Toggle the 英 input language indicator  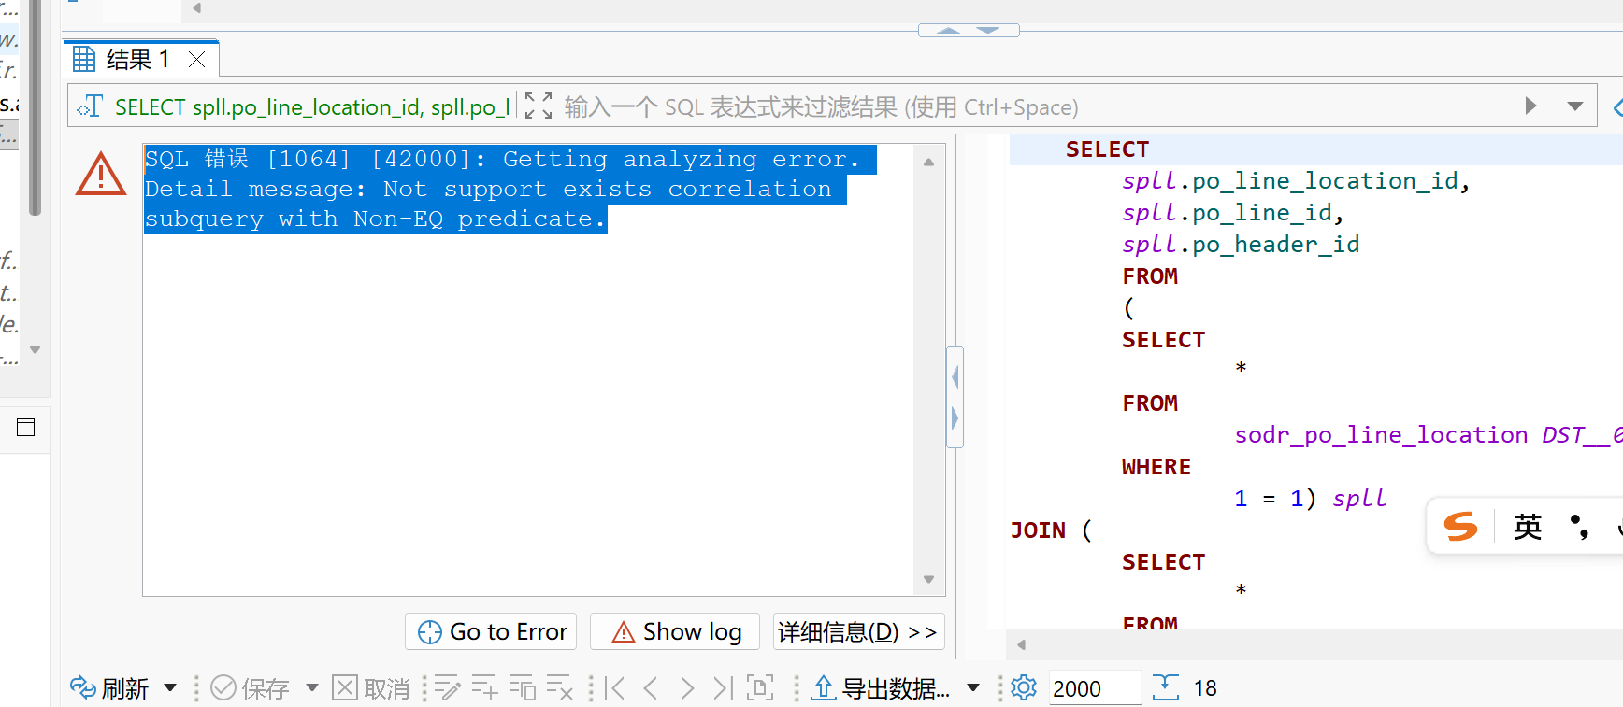coord(1528,527)
